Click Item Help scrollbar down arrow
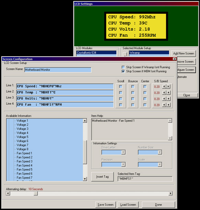The image size is (200, 210). 170,138
